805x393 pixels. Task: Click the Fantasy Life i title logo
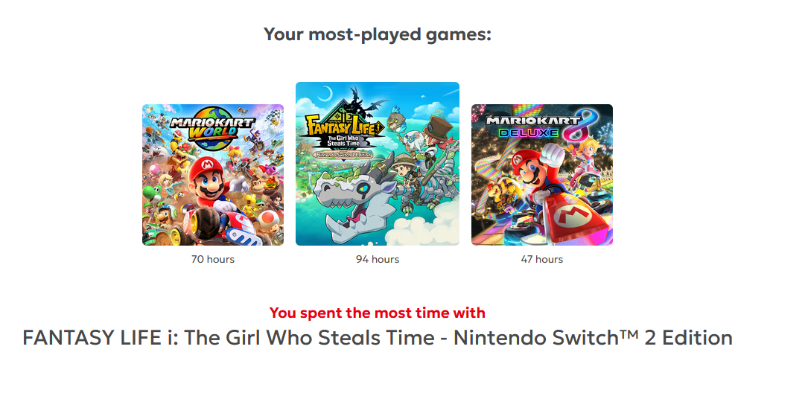pyautogui.click(x=339, y=124)
